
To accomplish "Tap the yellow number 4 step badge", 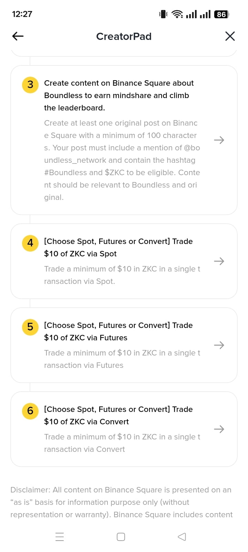I will click(30, 243).
